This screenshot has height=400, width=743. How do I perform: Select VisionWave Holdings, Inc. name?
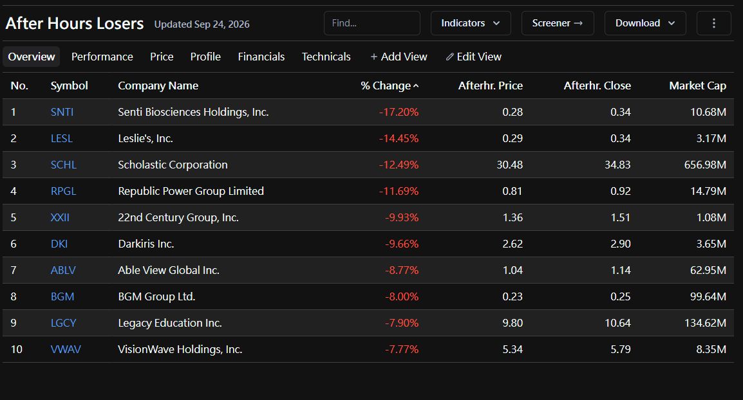[x=180, y=349]
